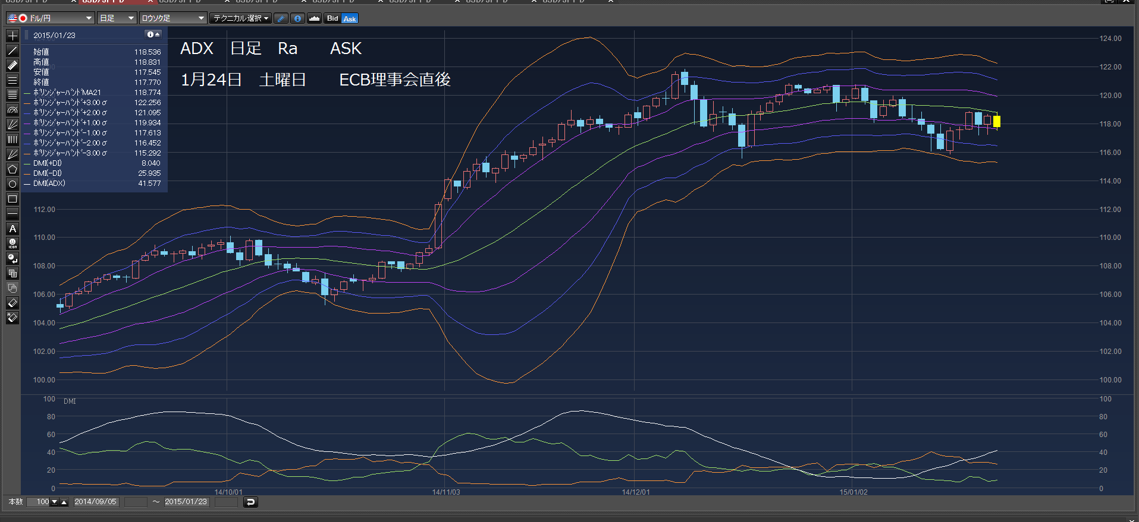The image size is (1139, 522).
Task: Collapse the info panel with arrow toggle
Action: point(153,34)
